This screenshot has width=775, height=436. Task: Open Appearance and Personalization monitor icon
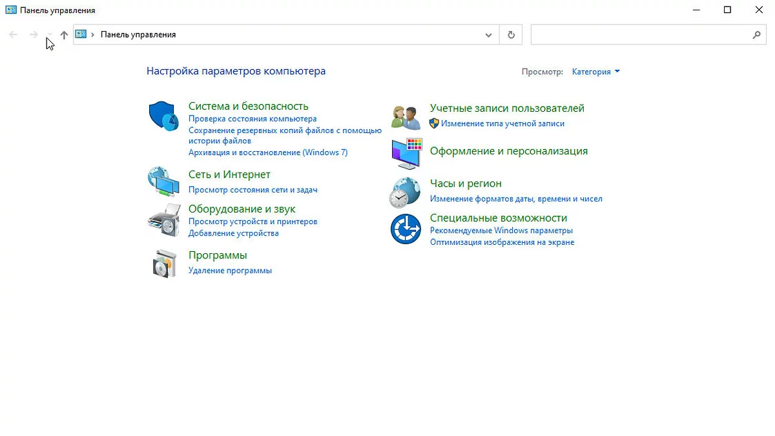coord(406,153)
